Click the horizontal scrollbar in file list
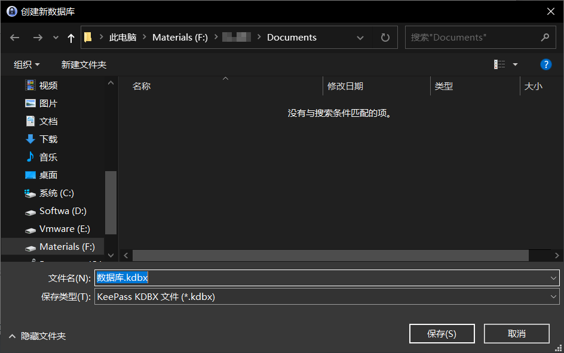Screen dimensions: 564x353 coord(330,255)
